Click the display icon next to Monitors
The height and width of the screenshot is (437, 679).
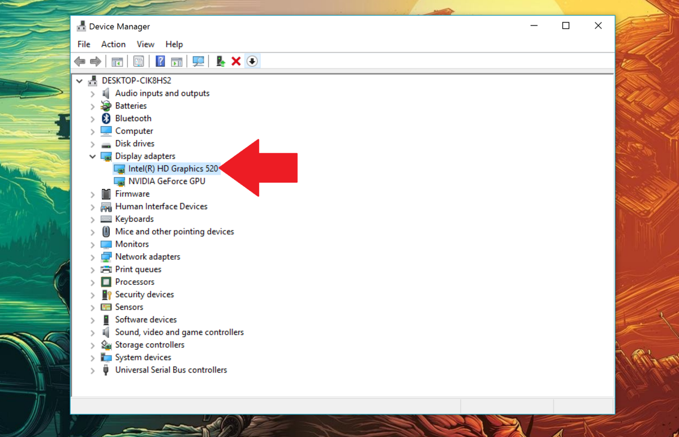(x=106, y=244)
